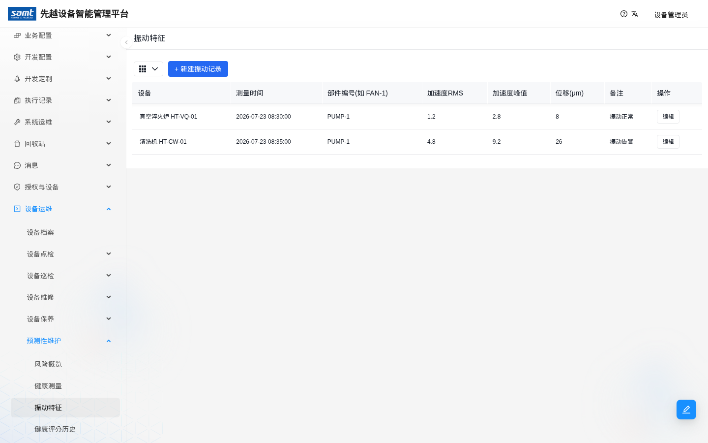
Task: Click the 开发定制 menu icon
Action: (x=17, y=79)
